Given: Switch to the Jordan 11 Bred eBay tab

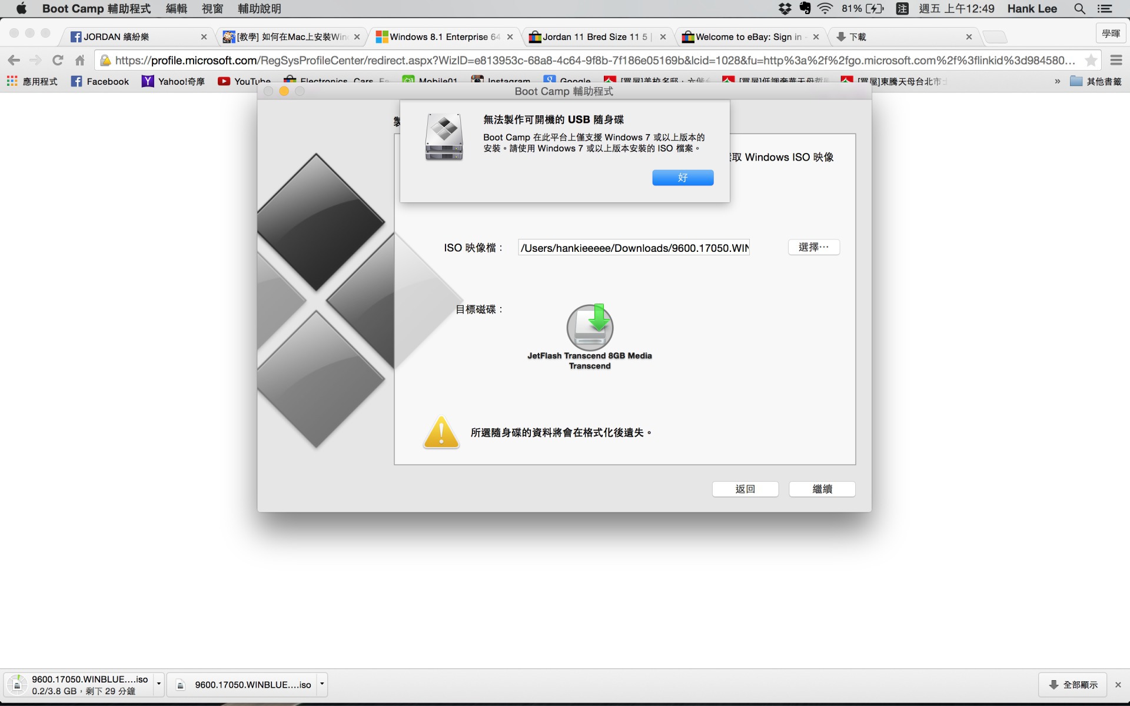Looking at the screenshot, I should point(594,36).
